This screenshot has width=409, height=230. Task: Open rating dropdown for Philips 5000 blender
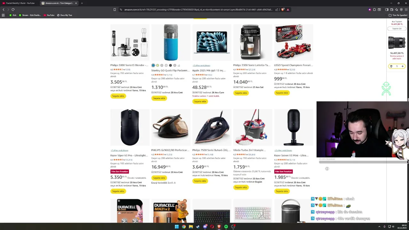(124, 69)
